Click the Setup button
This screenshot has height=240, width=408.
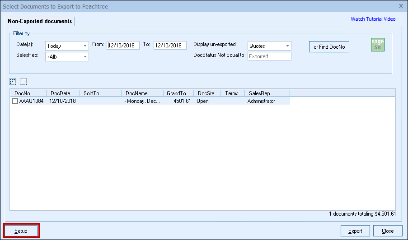[x=21, y=231]
